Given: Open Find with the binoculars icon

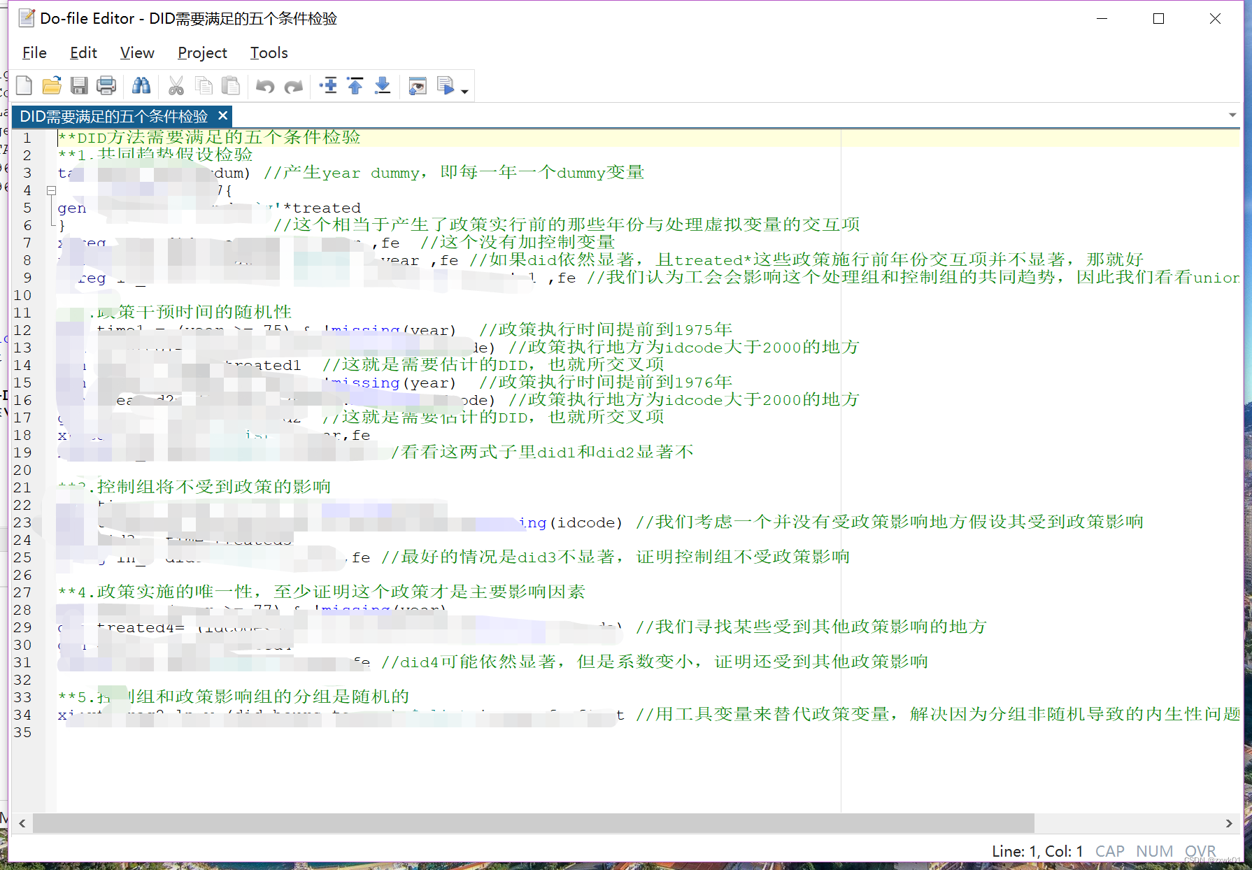Looking at the screenshot, I should [141, 86].
